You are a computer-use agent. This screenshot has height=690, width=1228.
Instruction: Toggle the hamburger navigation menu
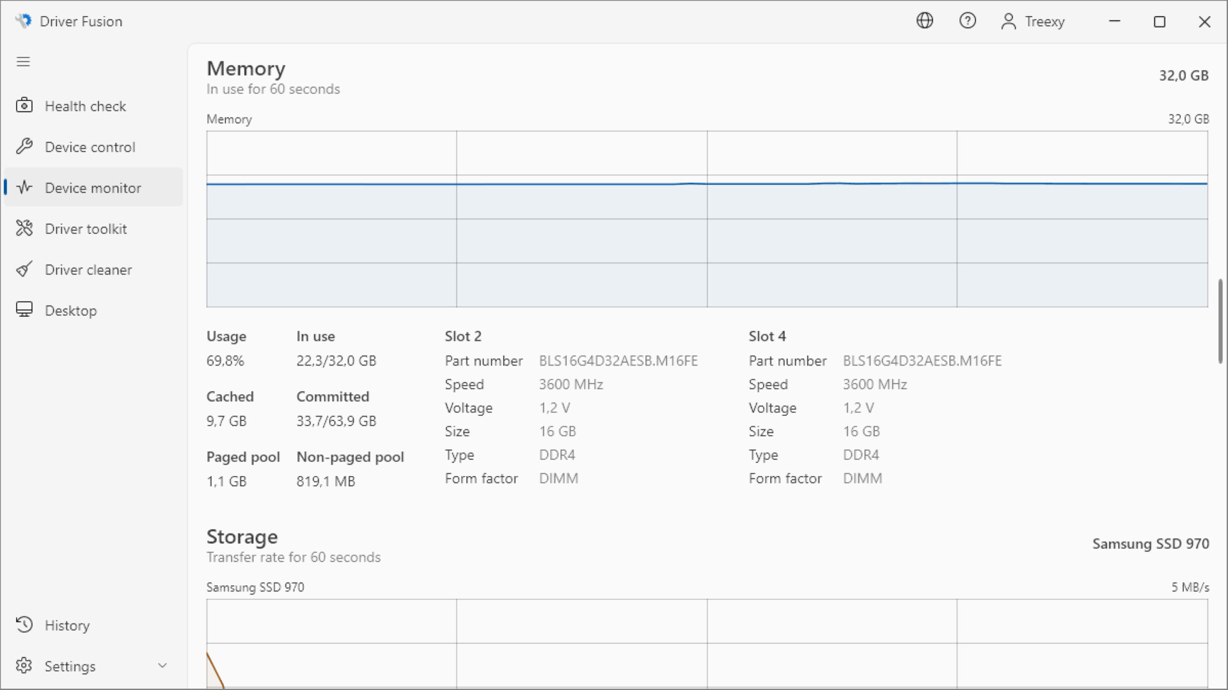coord(23,61)
